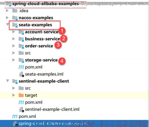Click the storage-service module folder icon

[21, 60]
